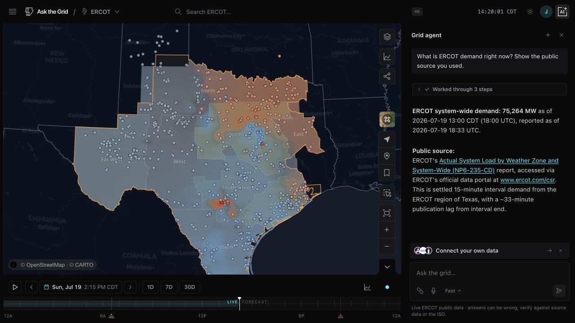Click the Connect your own data label

(x=467, y=251)
